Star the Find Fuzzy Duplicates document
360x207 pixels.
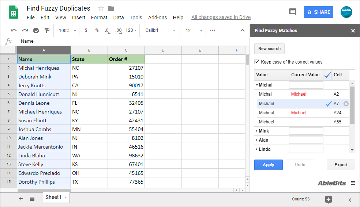tap(101, 8)
